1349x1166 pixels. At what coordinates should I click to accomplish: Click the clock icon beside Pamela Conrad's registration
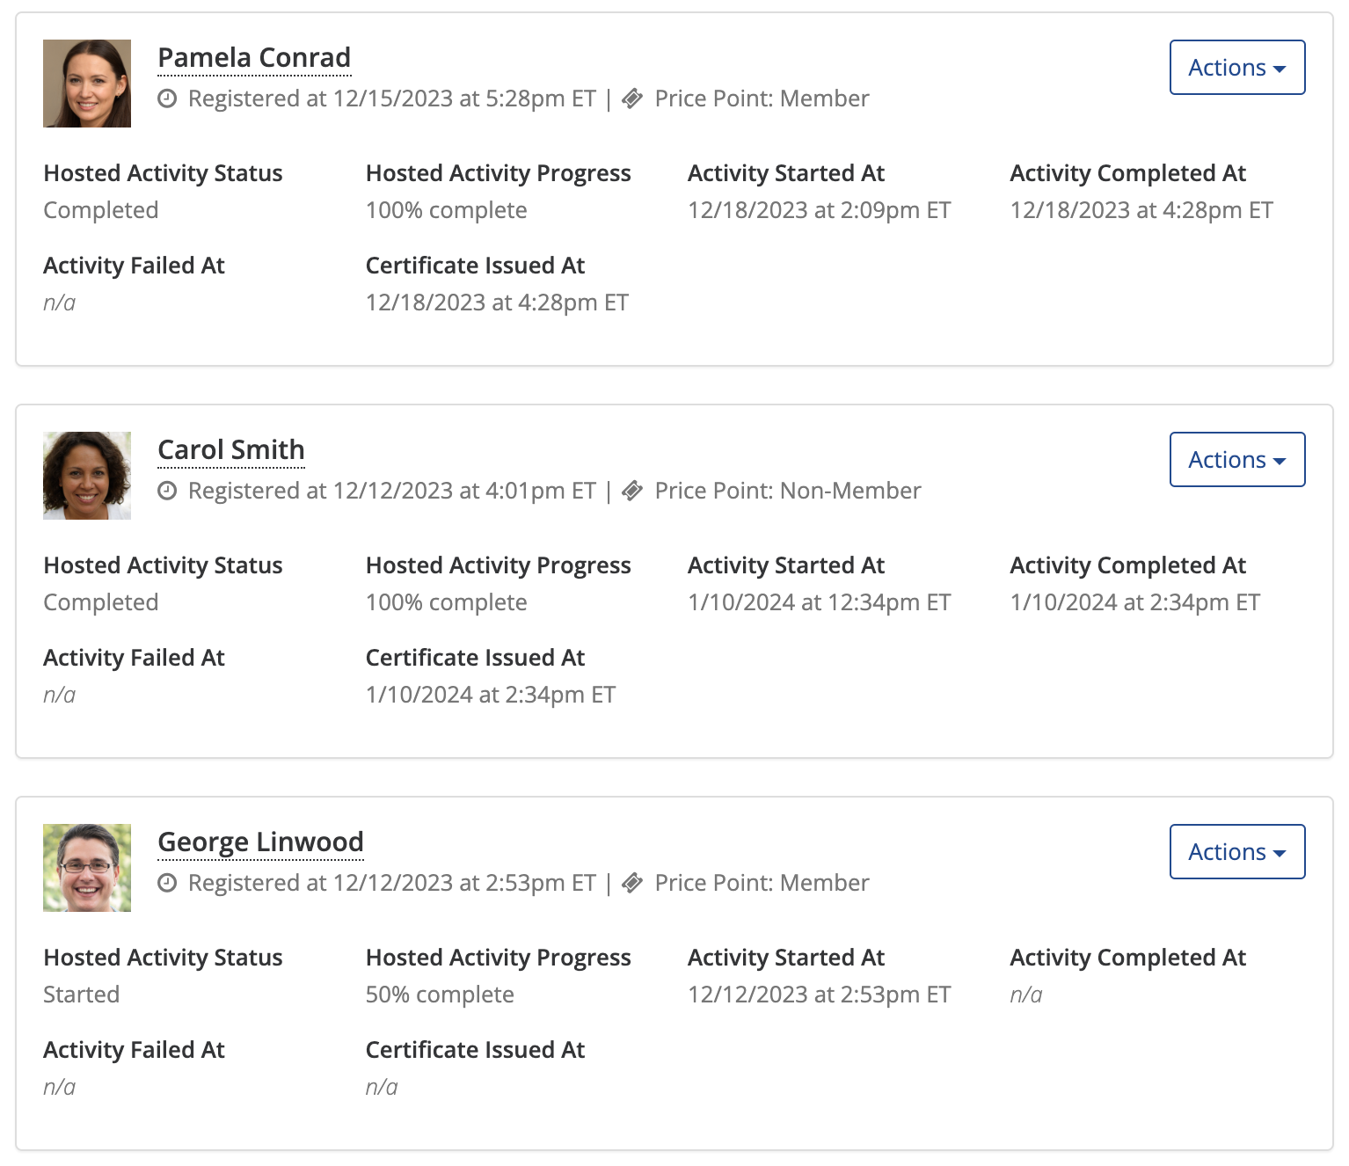pyautogui.click(x=167, y=98)
